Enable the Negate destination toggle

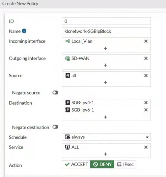tap(55, 127)
